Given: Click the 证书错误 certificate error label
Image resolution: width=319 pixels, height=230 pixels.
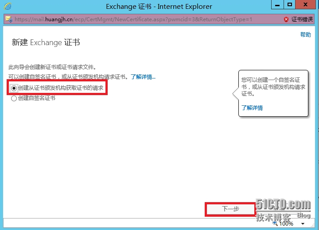Looking at the screenshot, I should click(302, 19).
